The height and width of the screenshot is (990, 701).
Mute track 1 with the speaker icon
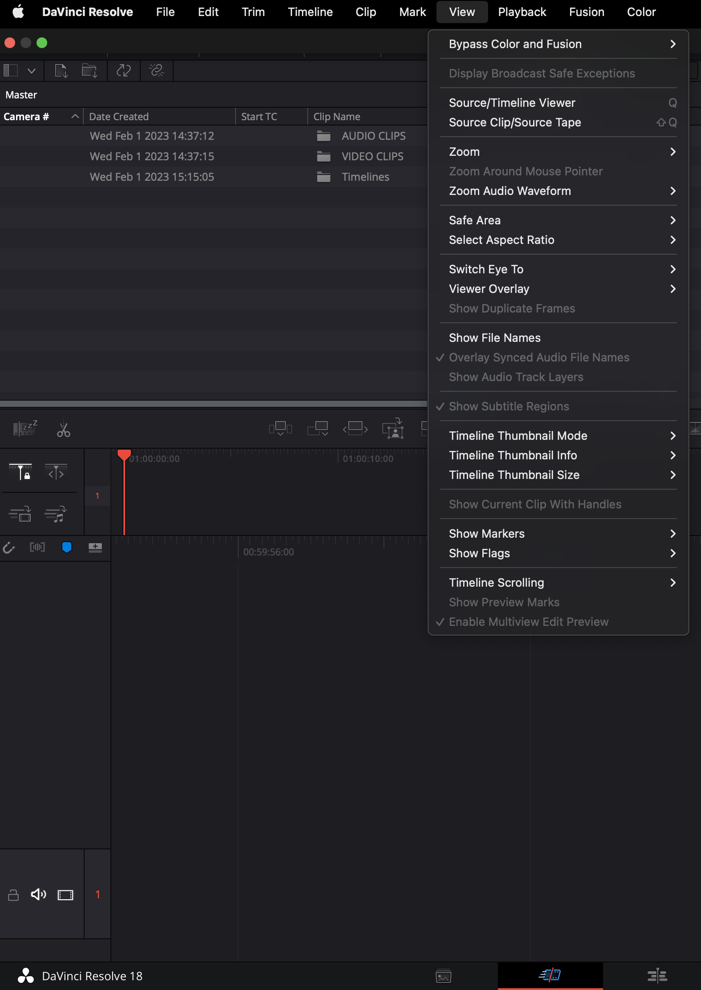pos(38,894)
